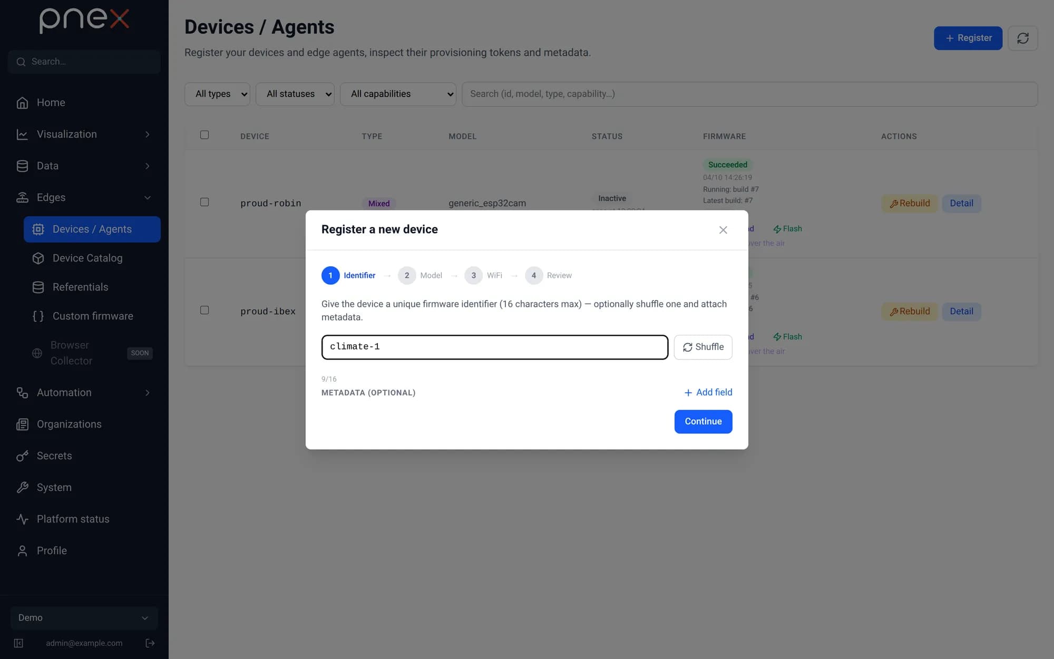
Task: Click the Referentials stack icon
Action: [38, 287]
